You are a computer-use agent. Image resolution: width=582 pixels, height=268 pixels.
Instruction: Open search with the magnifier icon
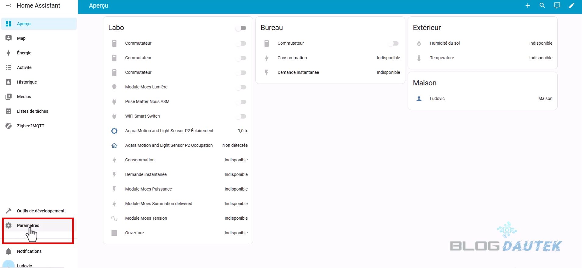pyautogui.click(x=542, y=6)
